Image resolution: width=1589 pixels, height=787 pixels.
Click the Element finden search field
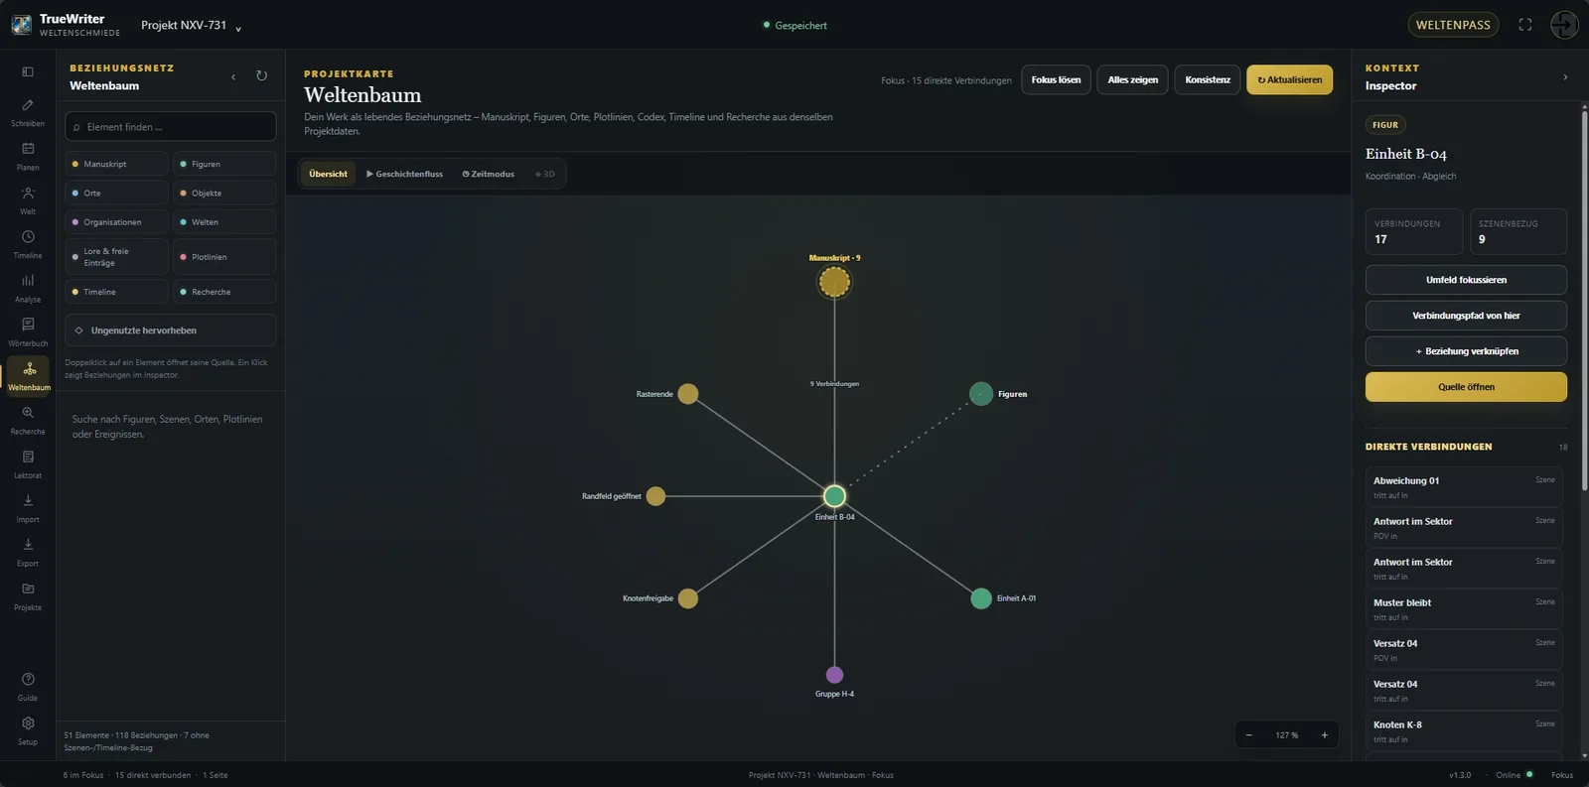pos(171,127)
